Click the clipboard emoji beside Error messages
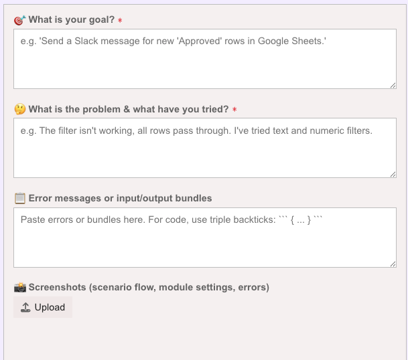The image size is (408, 360). (20, 198)
